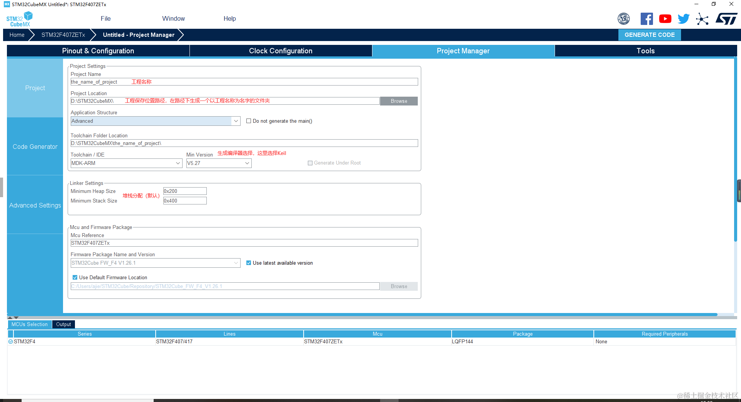Switch to the Output tab

click(63, 324)
